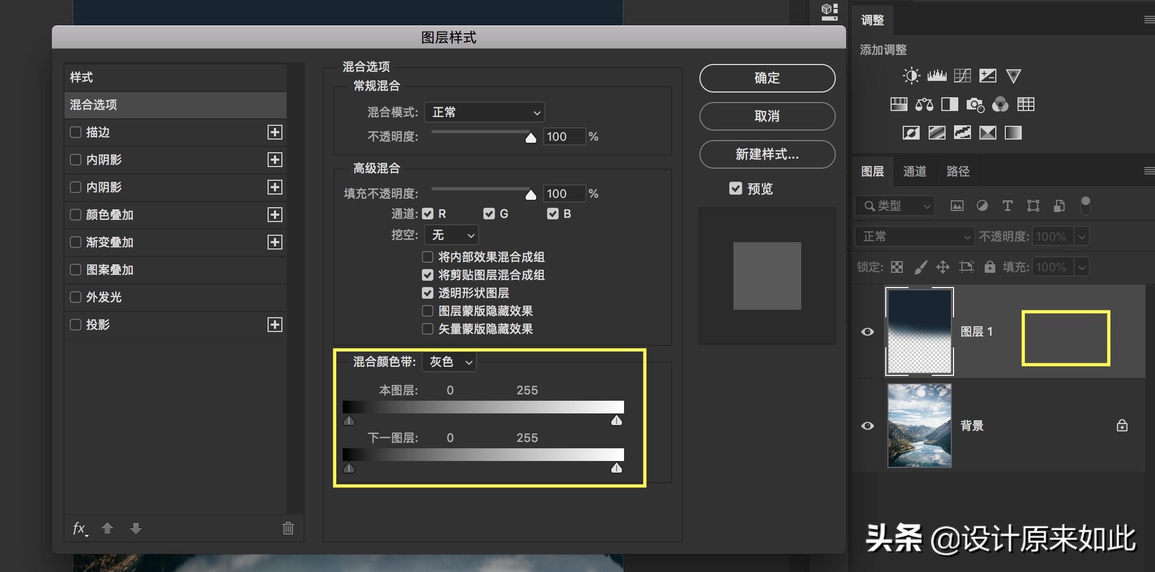1155x572 pixels.
Task: Enable the 描边 layer style checkbox
Action: coord(75,132)
